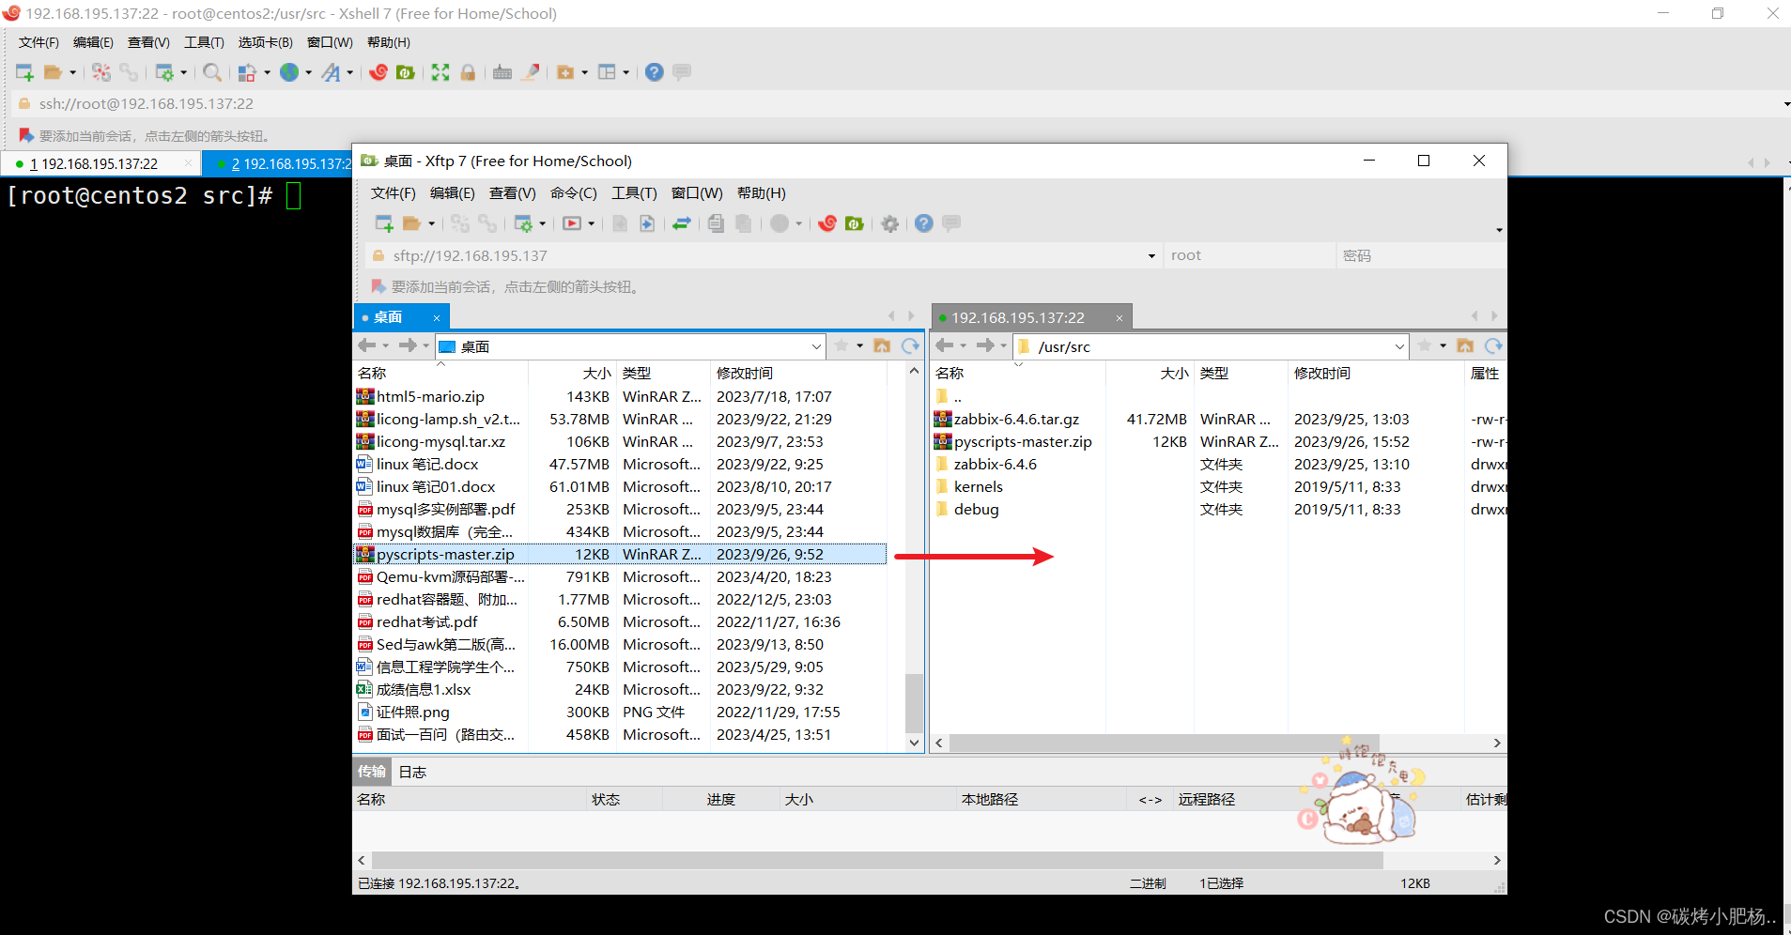Select local file licong-mysql.tar.xz
This screenshot has width=1791, height=935.
click(x=440, y=442)
